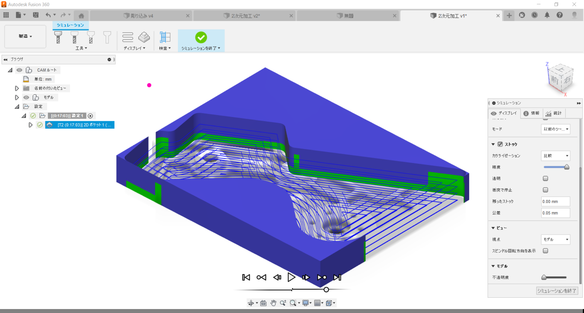Click the notifications bell icon
The height and width of the screenshot is (313, 584).
[547, 15]
